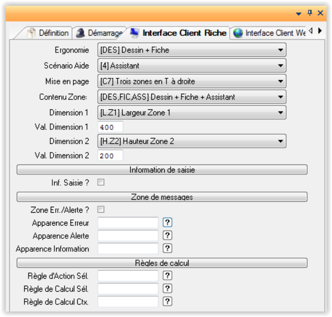
Task: Toggle the Zone Err./Alerte checkbox
Action: pyautogui.click(x=101, y=210)
